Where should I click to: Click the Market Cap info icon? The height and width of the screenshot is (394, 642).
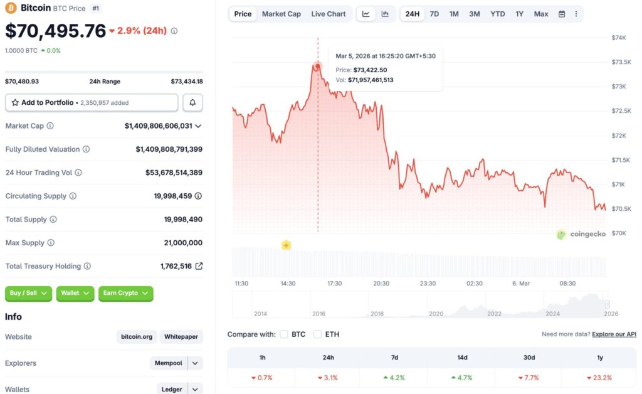coord(50,125)
